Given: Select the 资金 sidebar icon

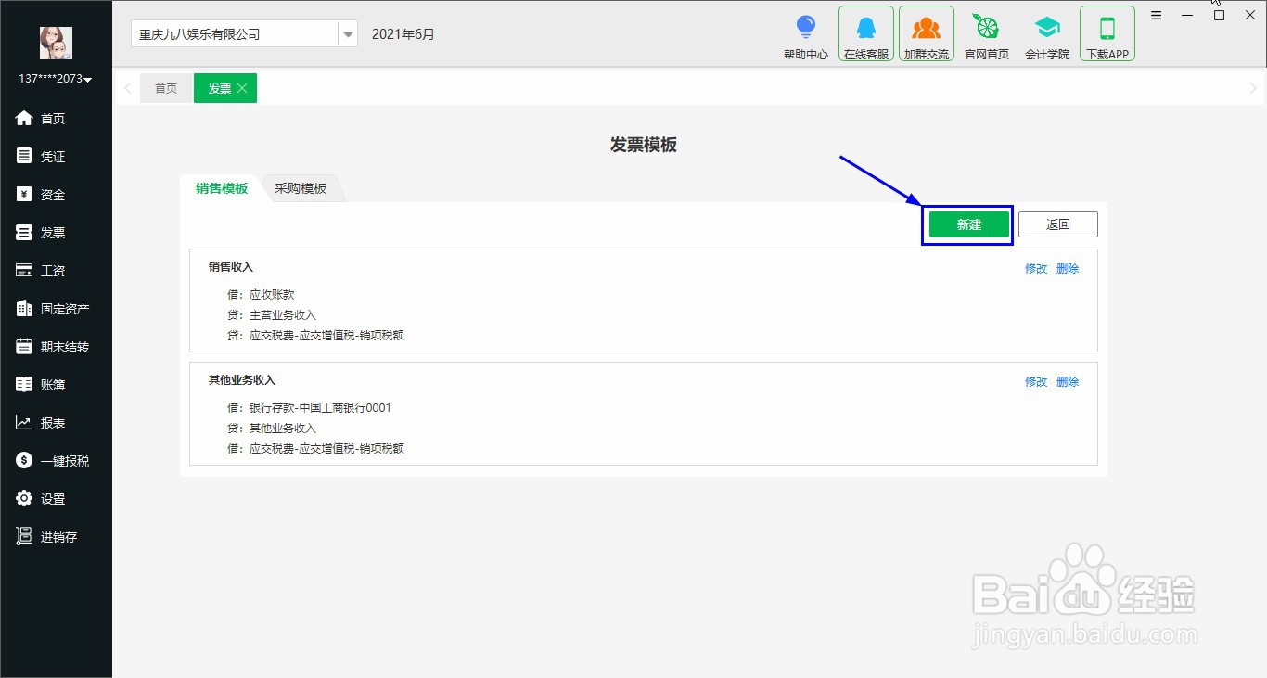Looking at the screenshot, I should 51,194.
